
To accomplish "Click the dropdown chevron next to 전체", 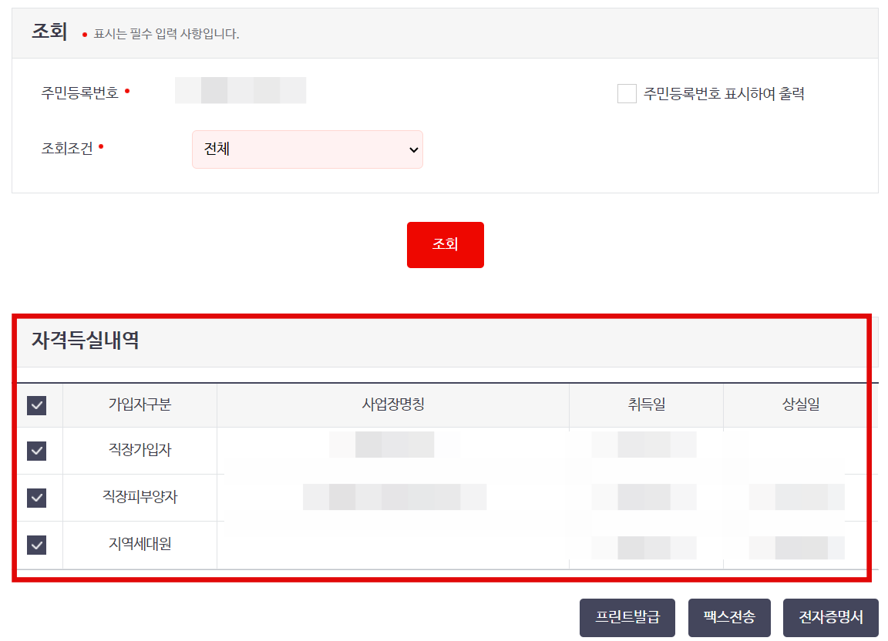I will 413,149.
